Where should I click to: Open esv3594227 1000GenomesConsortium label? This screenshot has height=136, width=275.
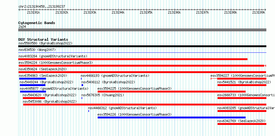[243, 76]
